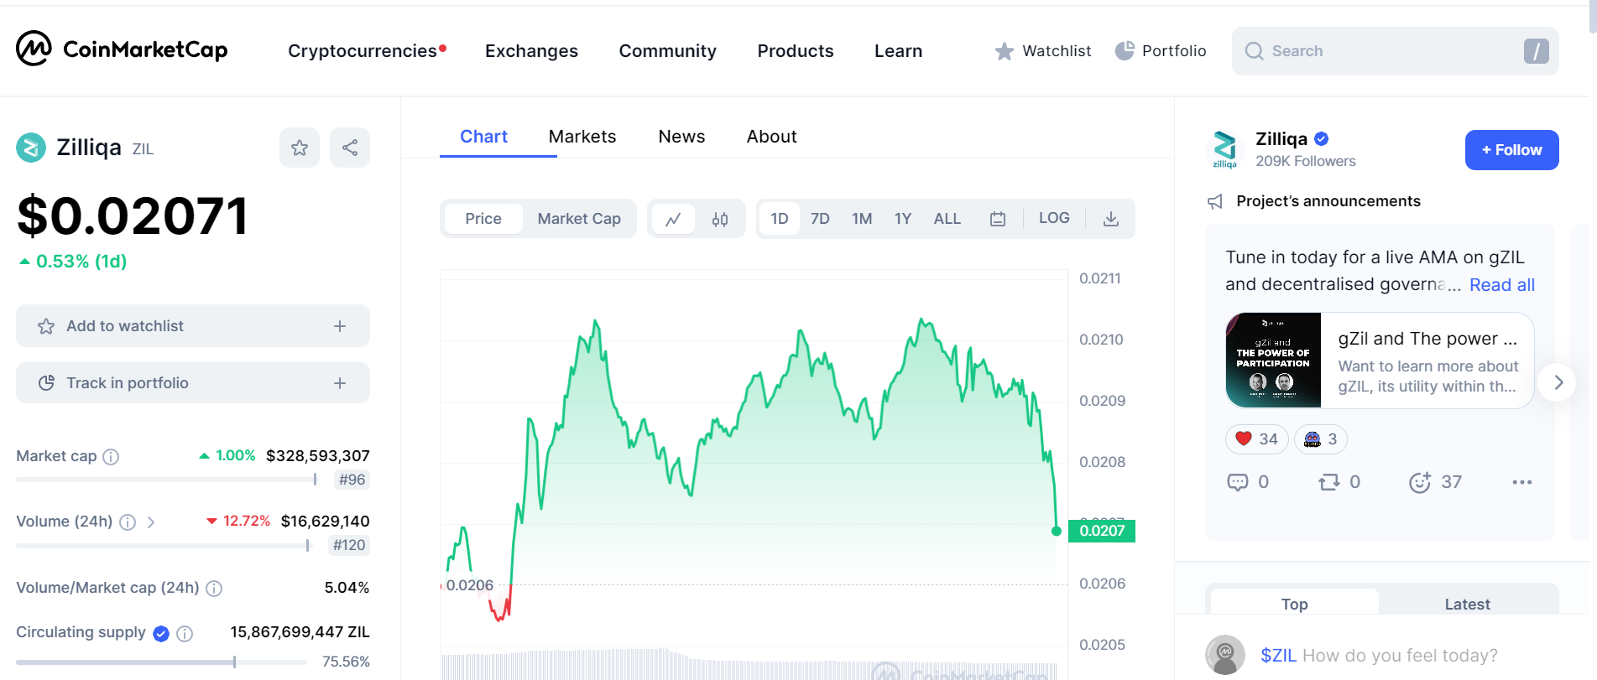The image size is (1597, 680).
Task: Click the search magnifier icon
Action: pyautogui.click(x=1254, y=51)
